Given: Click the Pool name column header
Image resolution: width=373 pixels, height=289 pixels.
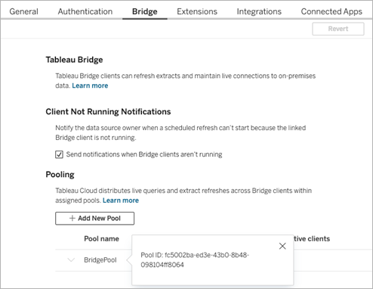Looking at the screenshot, I should point(101,238).
